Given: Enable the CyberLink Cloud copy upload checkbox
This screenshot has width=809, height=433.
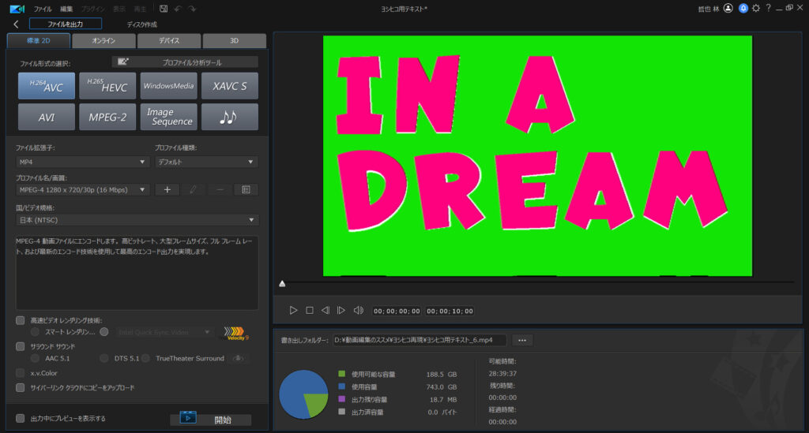Looking at the screenshot, I should click(x=20, y=388).
